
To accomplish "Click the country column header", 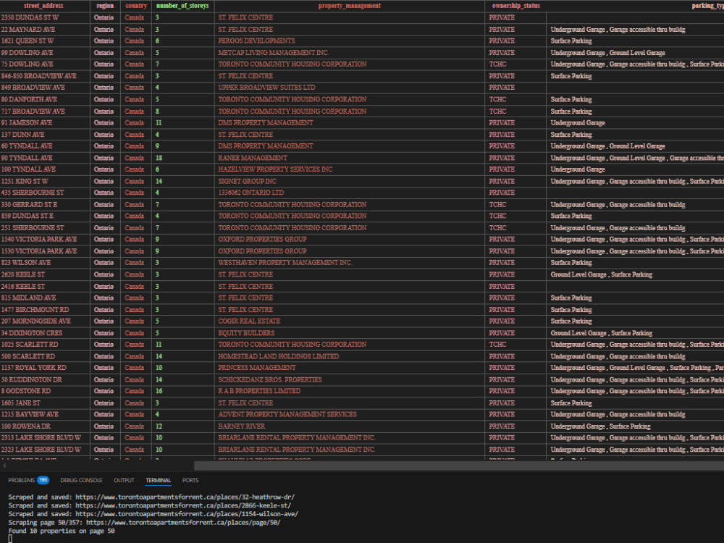I will coord(136,6).
